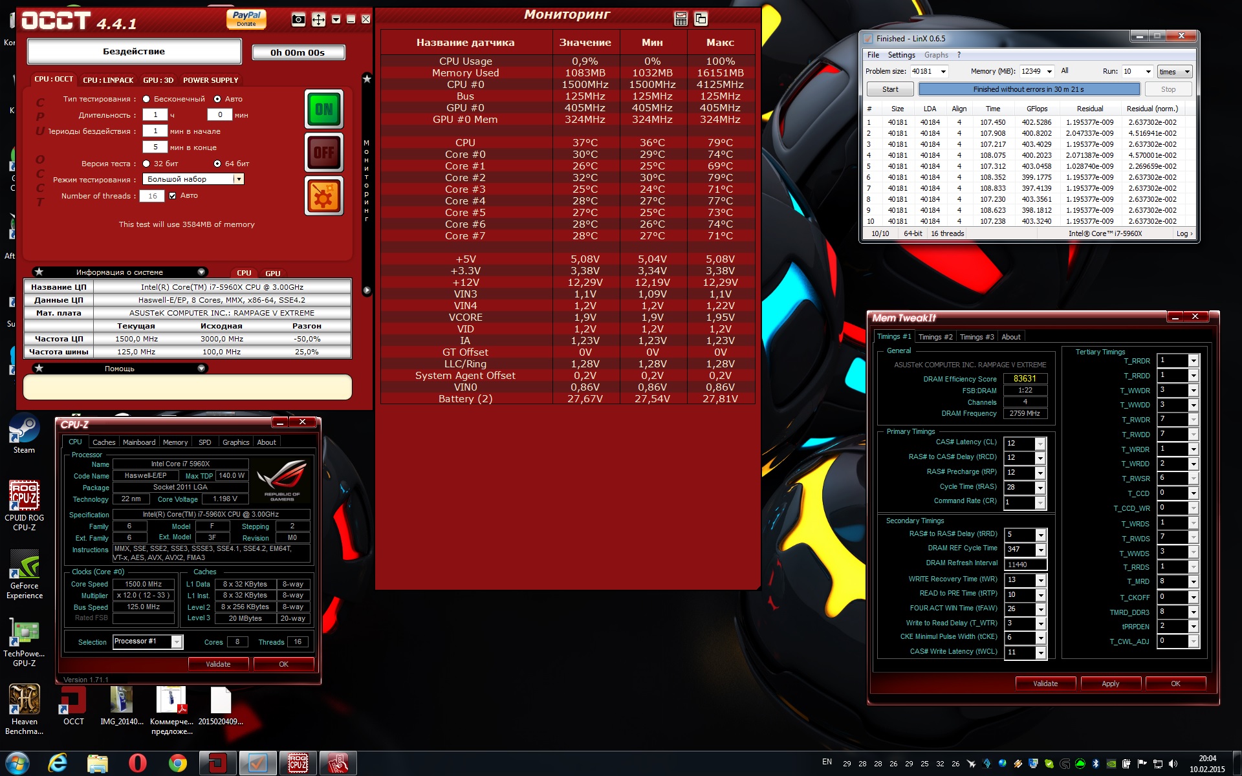Open OCCT settings gear icon

(x=323, y=195)
